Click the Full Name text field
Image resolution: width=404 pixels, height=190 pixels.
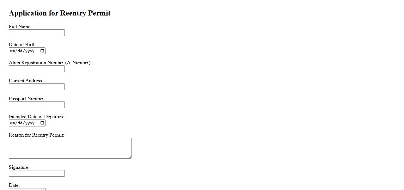point(37,33)
